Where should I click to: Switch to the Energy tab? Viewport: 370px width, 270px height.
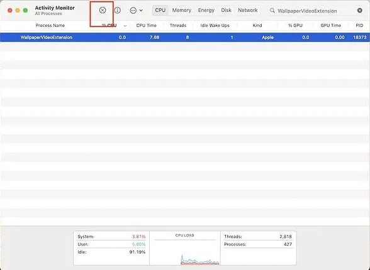pos(206,10)
